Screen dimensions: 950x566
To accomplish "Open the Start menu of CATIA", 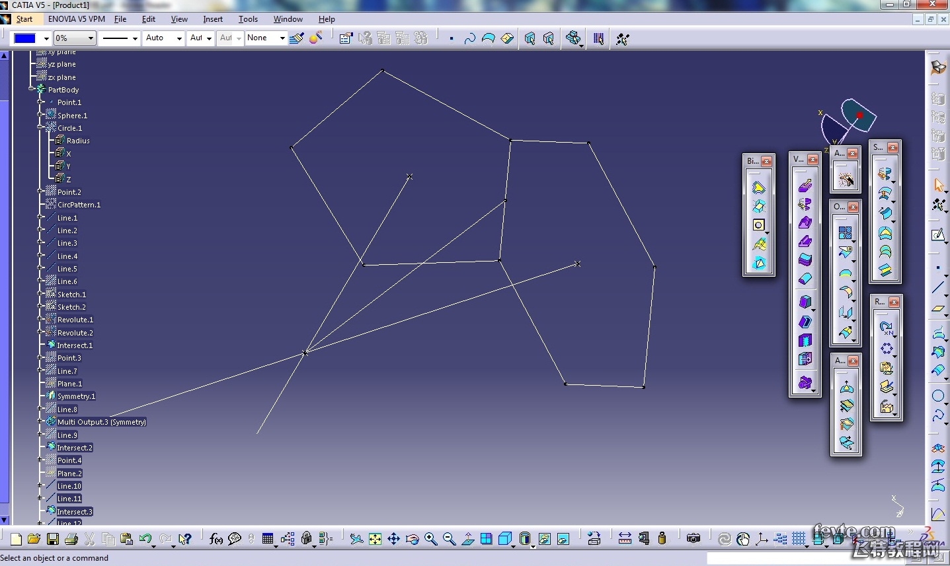I will [x=24, y=19].
